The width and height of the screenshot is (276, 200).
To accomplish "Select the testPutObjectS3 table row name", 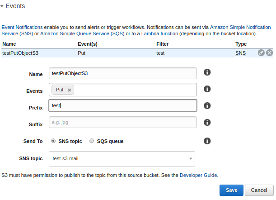I will (20, 53).
